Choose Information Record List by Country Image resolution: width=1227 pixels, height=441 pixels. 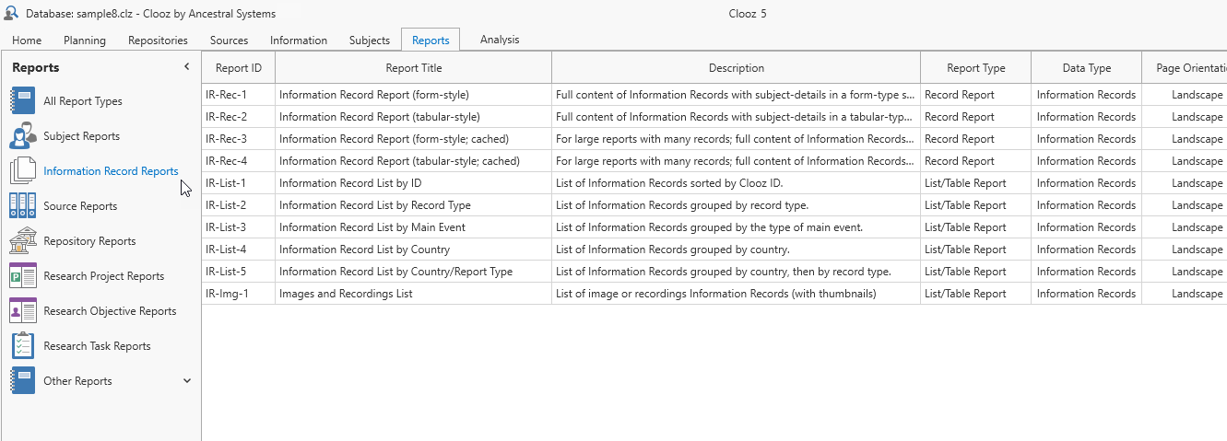[364, 250]
